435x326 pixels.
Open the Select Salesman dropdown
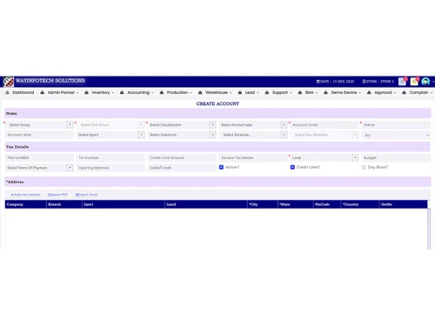tap(182, 135)
